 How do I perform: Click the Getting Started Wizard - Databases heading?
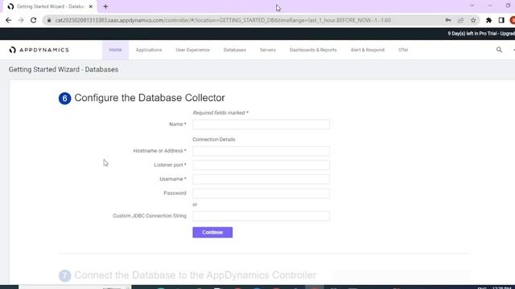64,70
